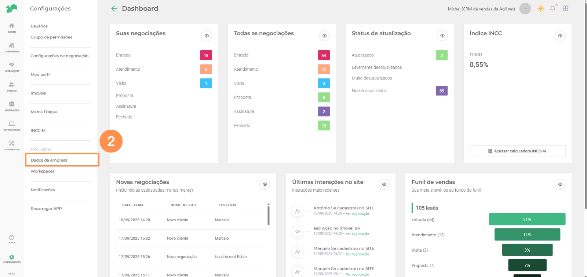Screen dimensions: 587x277
Task: Open the Condomínios sidebar icon
Action: click(x=12, y=47)
